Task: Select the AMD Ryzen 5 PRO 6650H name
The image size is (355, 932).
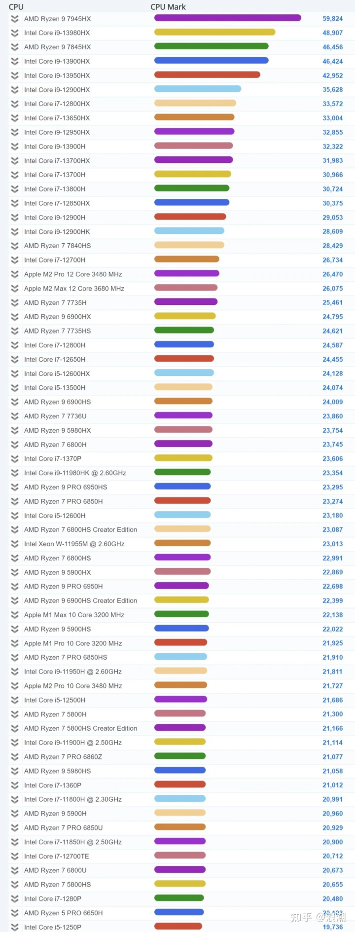Action: (64, 913)
